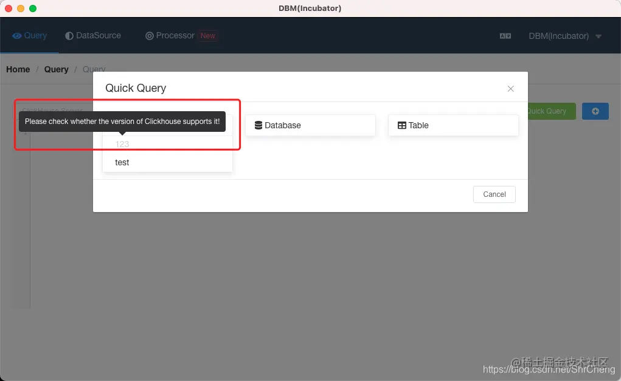The height and width of the screenshot is (381, 621).
Task: Switch to the Query tab
Action: click(30, 36)
